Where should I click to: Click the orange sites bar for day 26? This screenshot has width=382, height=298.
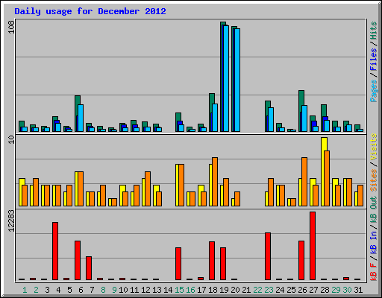click(x=304, y=182)
